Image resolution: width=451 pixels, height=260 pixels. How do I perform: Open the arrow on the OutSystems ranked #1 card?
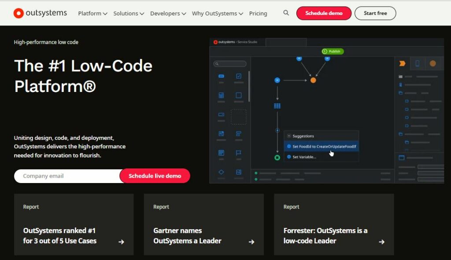pyautogui.click(x=122, y=242)
